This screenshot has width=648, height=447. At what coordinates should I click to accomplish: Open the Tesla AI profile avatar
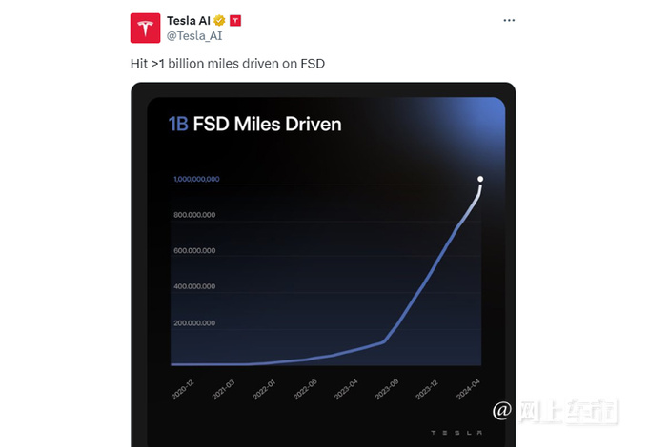click(x=145, y=28)
